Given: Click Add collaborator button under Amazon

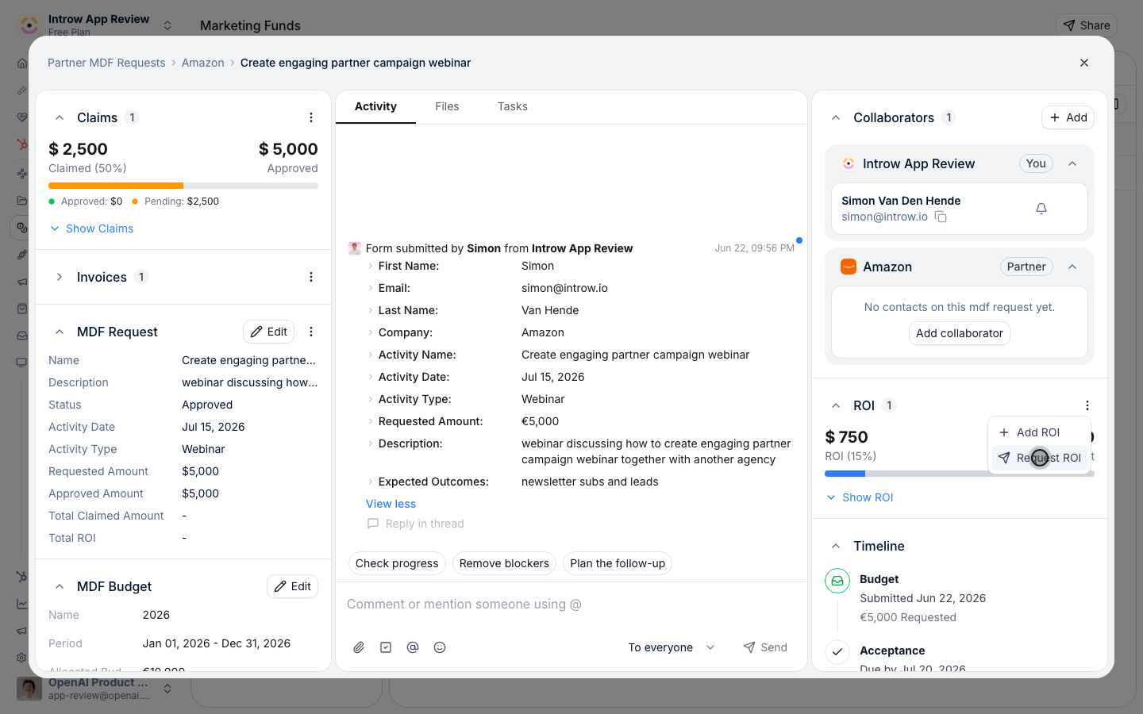Looking at the screenshot, I should (x=960, y=333).
